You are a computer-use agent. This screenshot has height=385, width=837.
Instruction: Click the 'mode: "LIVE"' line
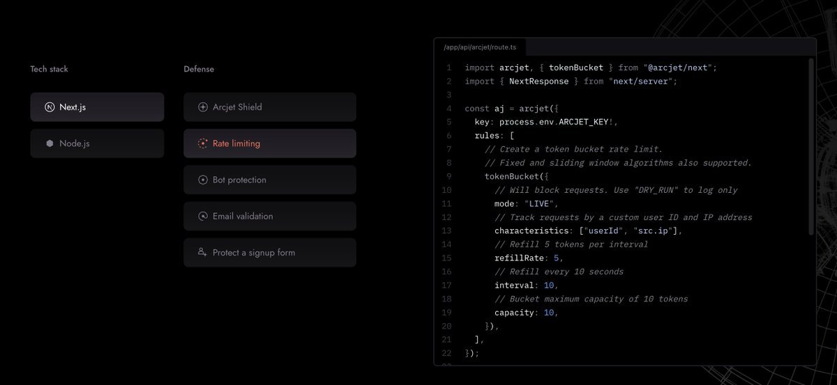coord(527,203)
